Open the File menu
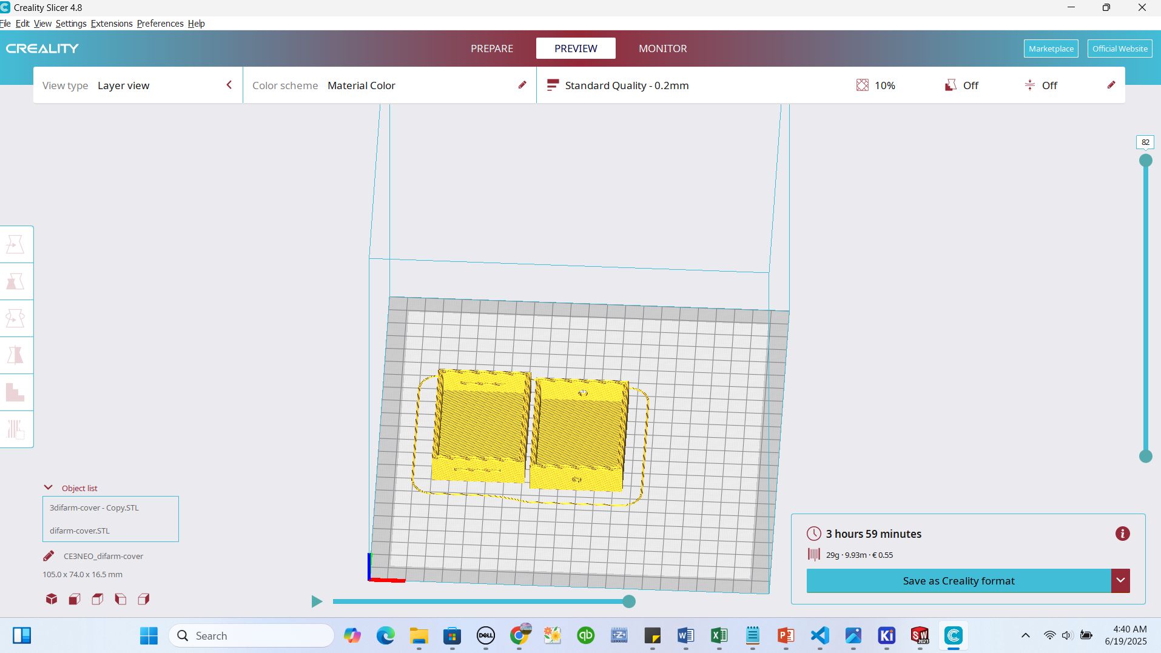1161x653 pixels. point(5,24)
